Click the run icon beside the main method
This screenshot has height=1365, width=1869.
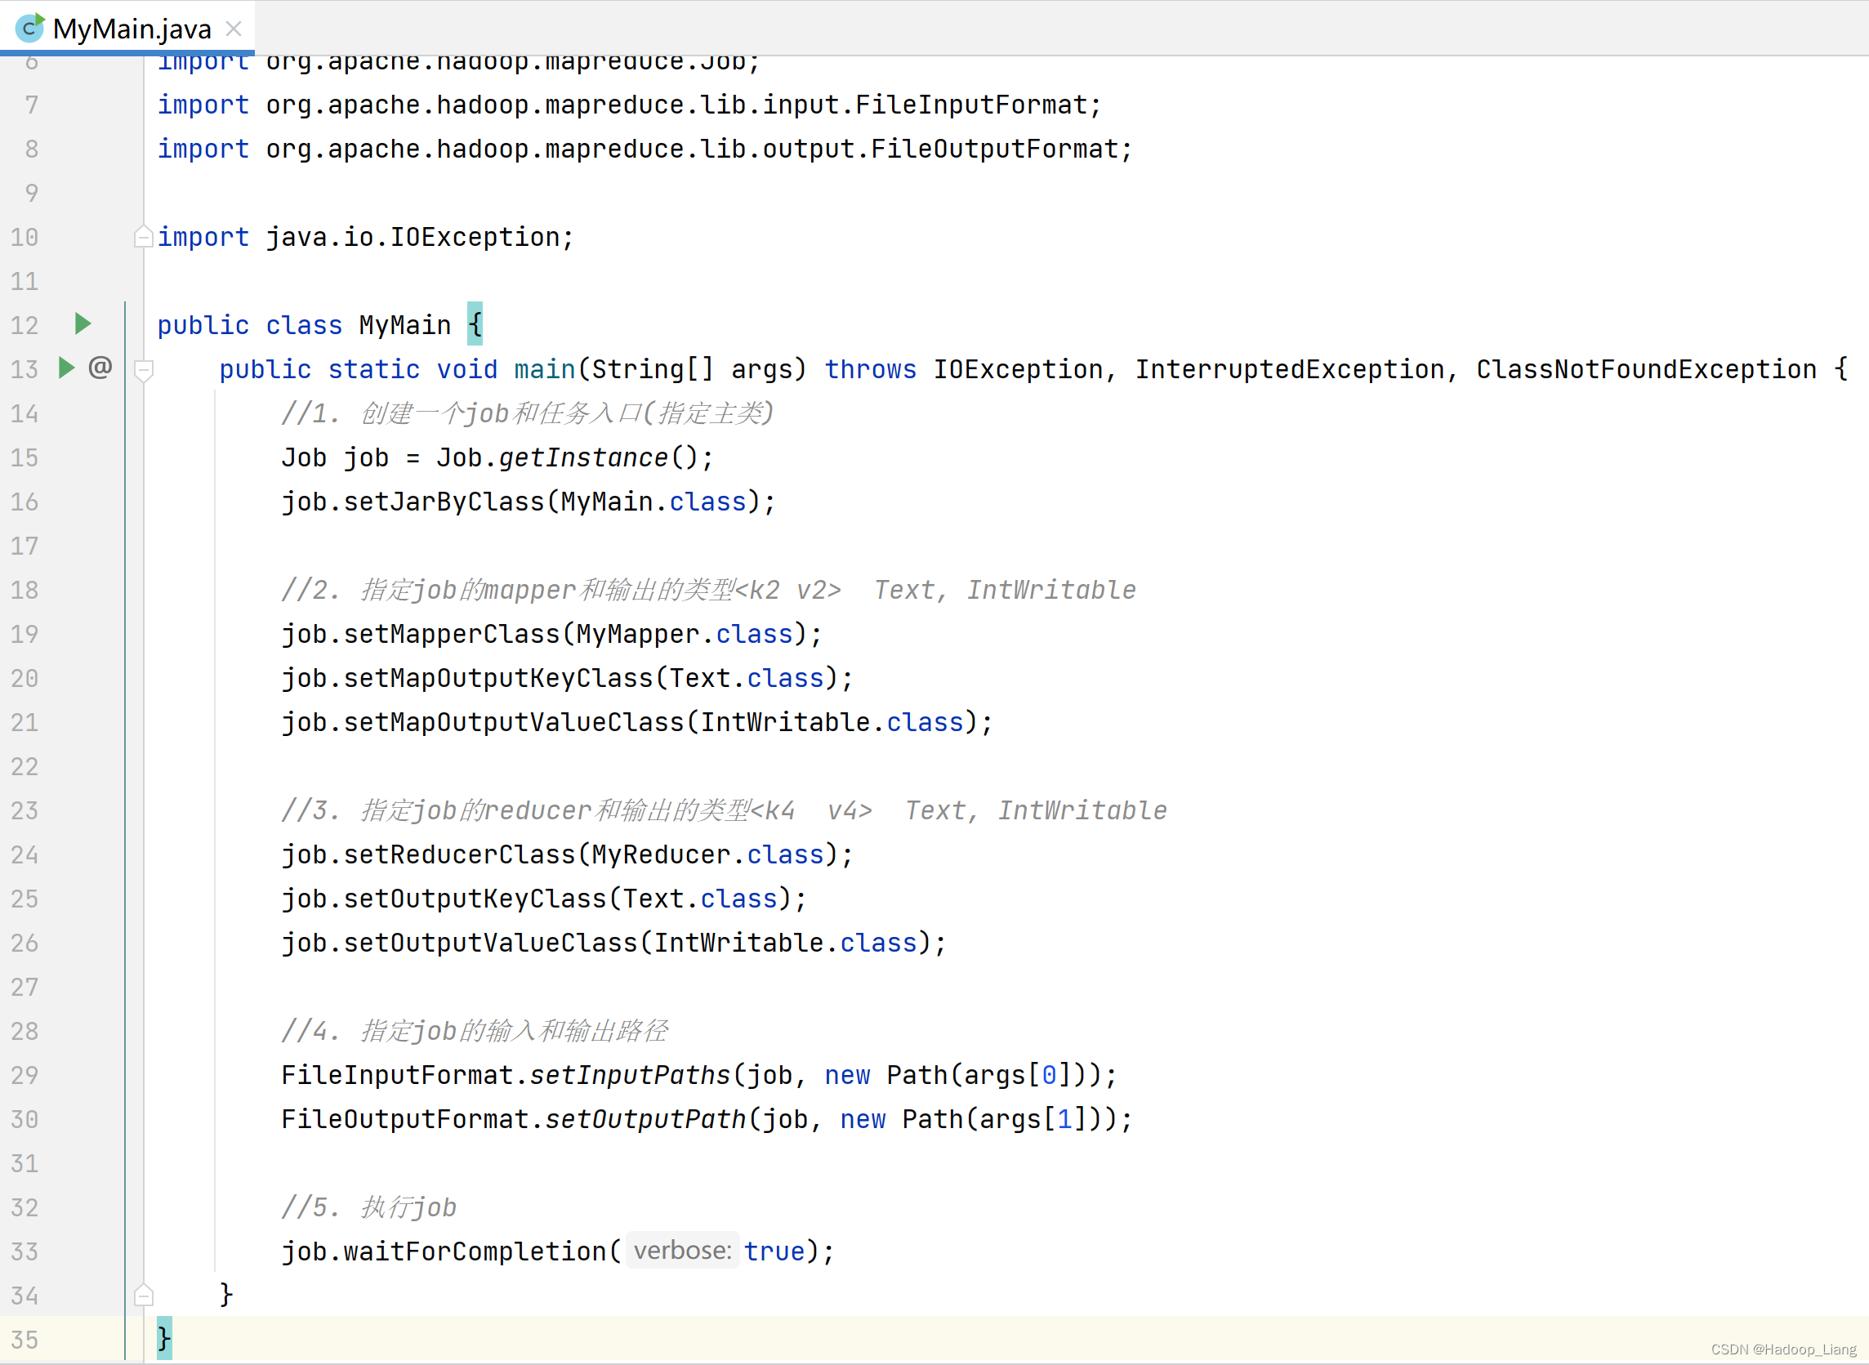pyautogui.click(x=67, y=367)
